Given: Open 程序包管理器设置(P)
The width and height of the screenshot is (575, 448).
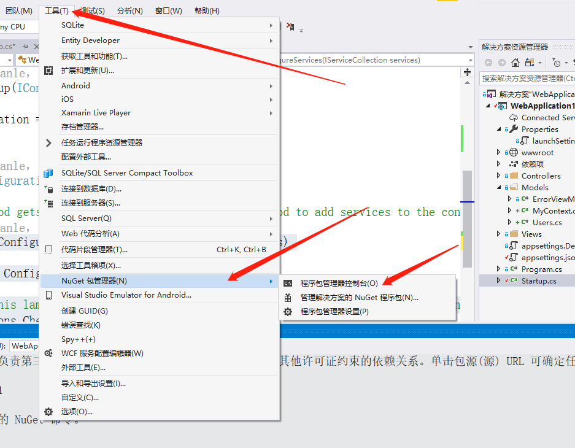Looking at the screenshot, I should point(368,312).
